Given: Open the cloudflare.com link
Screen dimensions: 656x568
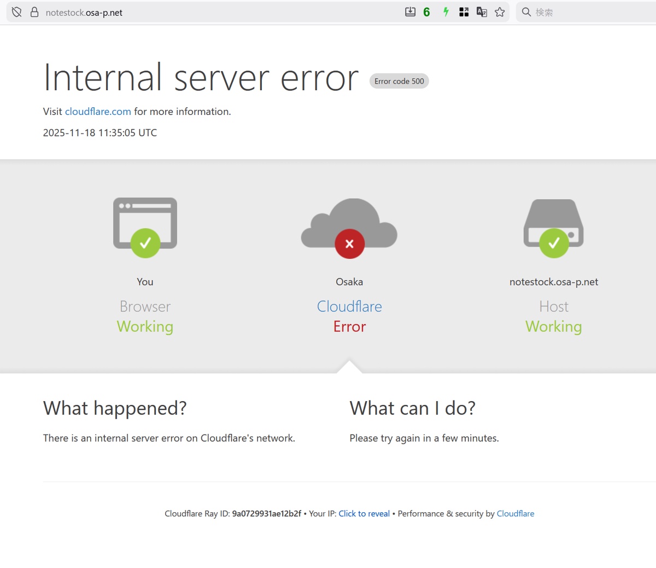Looking at the screenshot, I should coord(98,112).
